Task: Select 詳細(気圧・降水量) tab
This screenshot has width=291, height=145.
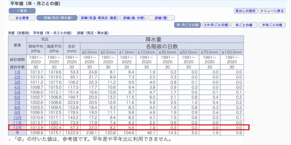Action: coord(57,18)
